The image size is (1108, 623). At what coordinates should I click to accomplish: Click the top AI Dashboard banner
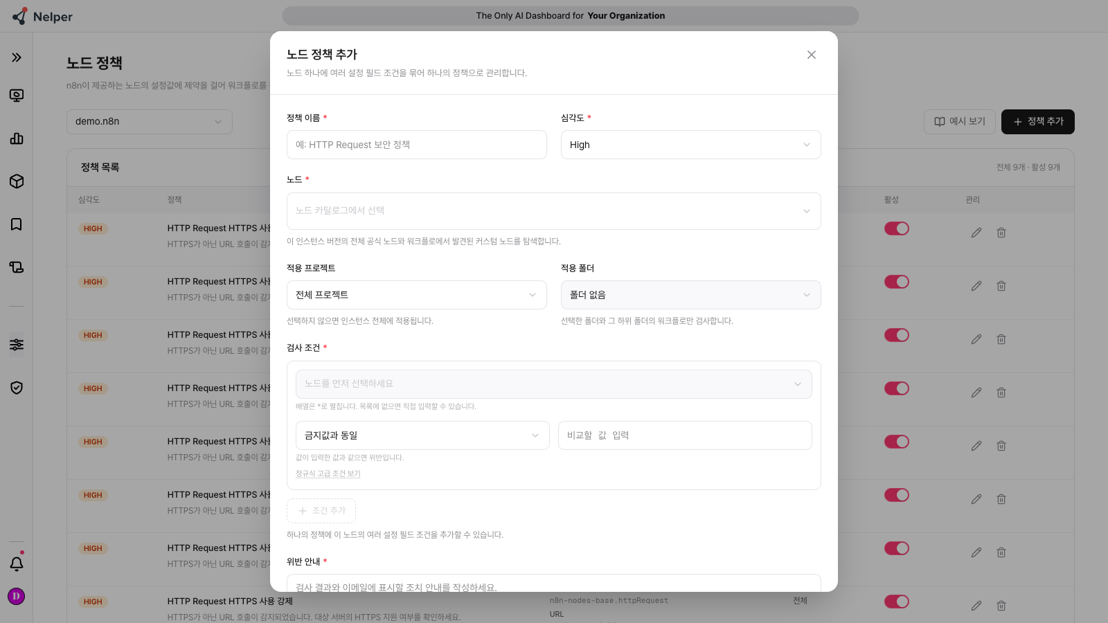pos(571,16)
